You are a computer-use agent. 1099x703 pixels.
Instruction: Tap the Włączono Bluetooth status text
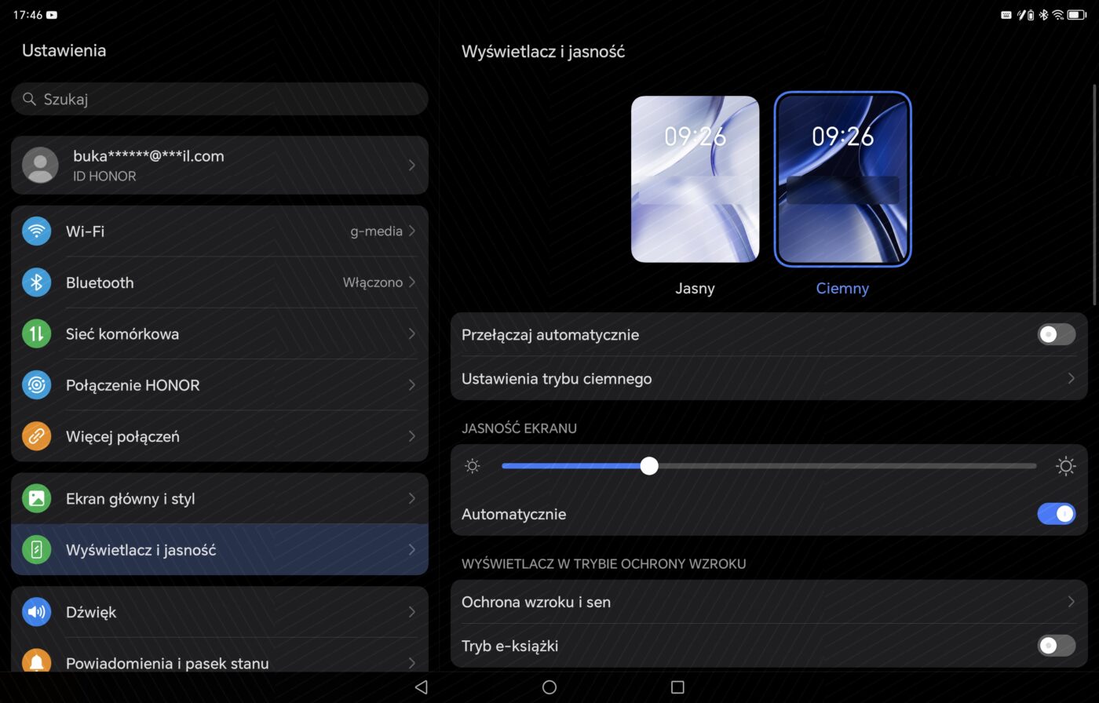373,282
